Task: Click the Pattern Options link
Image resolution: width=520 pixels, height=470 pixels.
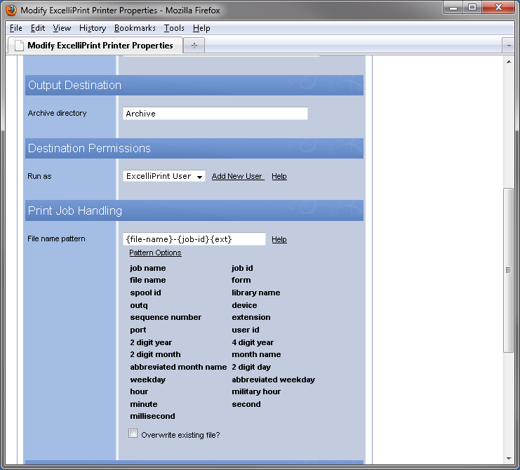Action: tap(155, 253)
